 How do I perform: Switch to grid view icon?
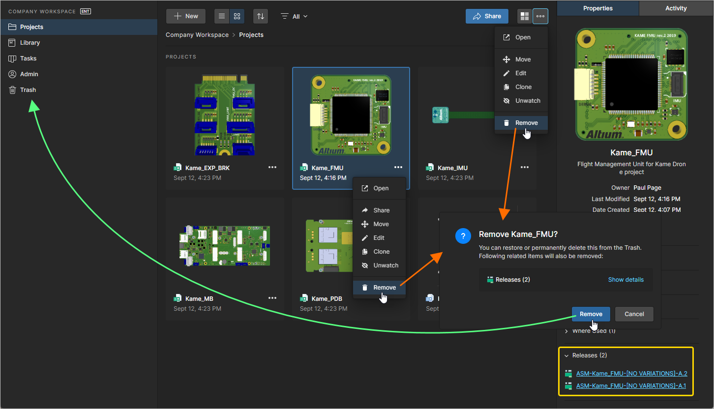(237, 16)
